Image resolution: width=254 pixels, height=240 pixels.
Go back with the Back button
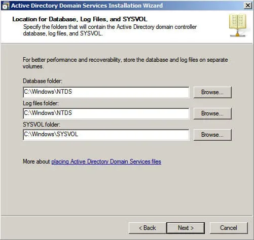148,228
